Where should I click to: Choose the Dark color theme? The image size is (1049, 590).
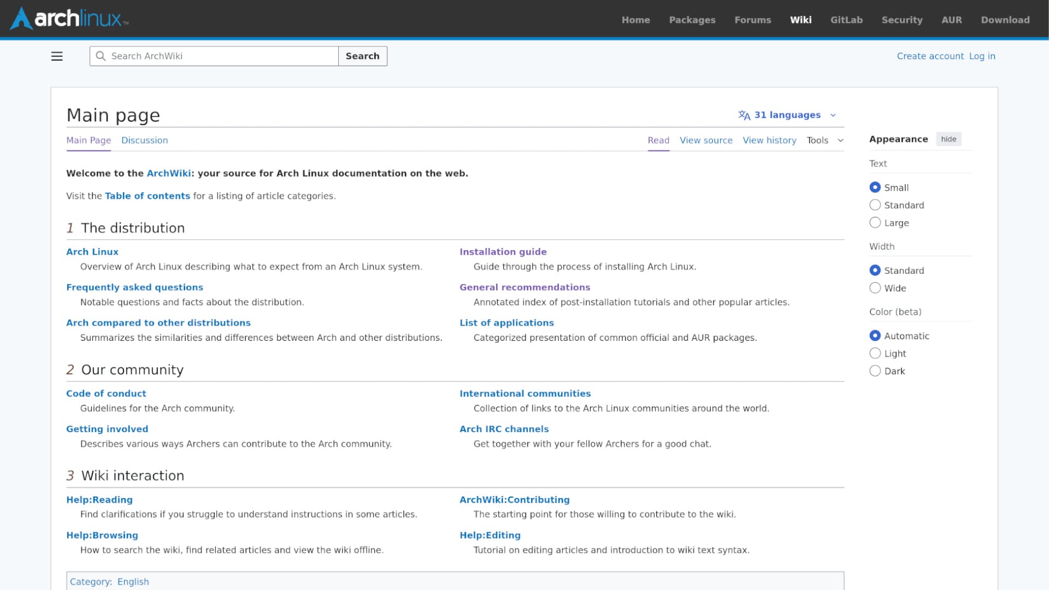coord(875,371)
